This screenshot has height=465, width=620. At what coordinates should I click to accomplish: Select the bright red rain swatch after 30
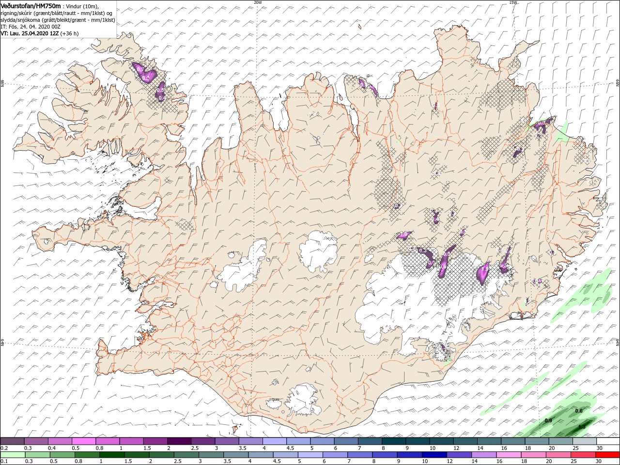(x=607, y=455)
